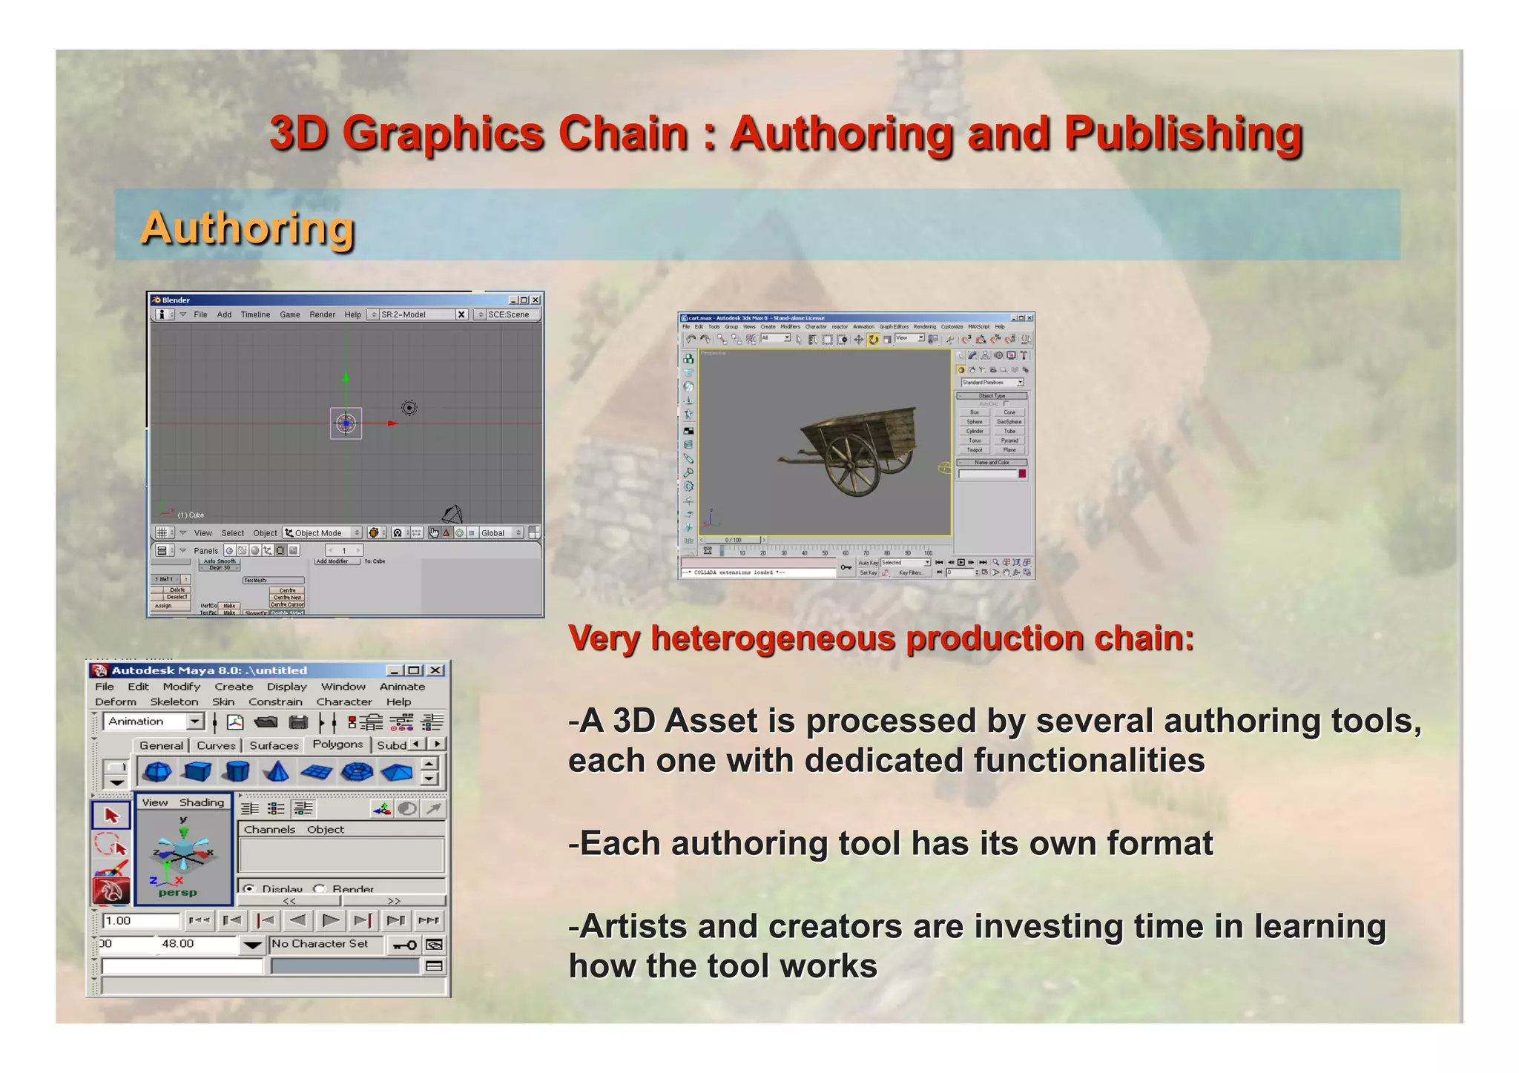The width and height of the screenshot is (1519, 1073).
Task: Select Maya's arrow selection tool
Action: click(111, 816)
